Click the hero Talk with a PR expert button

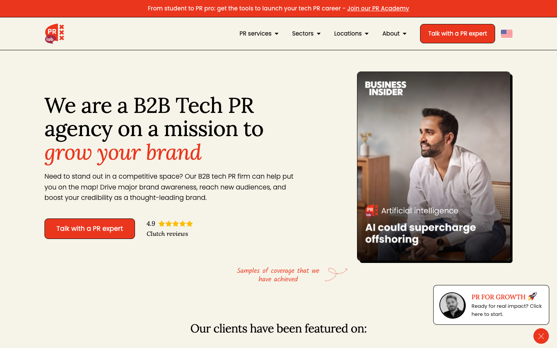(90, 229)
